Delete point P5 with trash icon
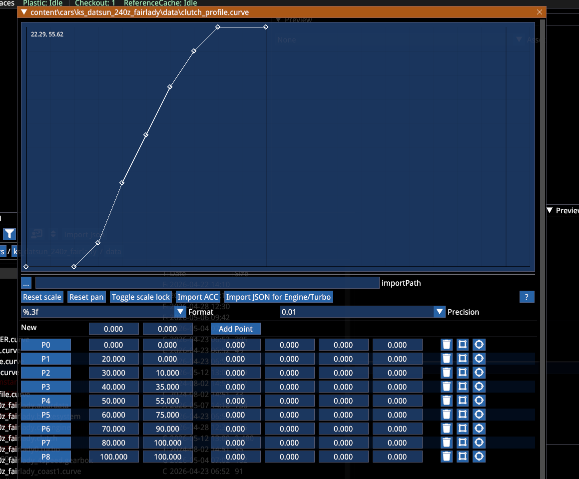This screenshot has height=479, width=579. 447,415
